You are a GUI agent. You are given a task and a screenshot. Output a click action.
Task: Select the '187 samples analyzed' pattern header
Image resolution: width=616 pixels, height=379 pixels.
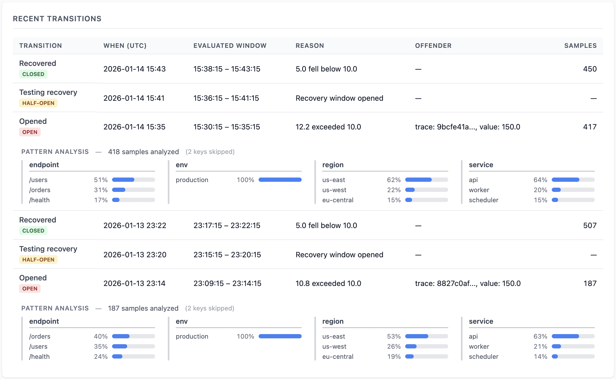(143, 308)
